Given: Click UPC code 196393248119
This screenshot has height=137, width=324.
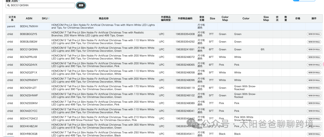Looking at the screenshot, I should [x=185, y=88].
